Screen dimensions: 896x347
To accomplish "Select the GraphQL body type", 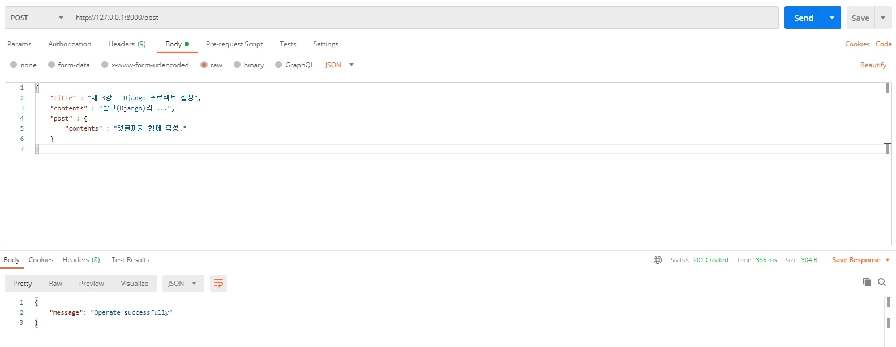I will pos(278,65).
